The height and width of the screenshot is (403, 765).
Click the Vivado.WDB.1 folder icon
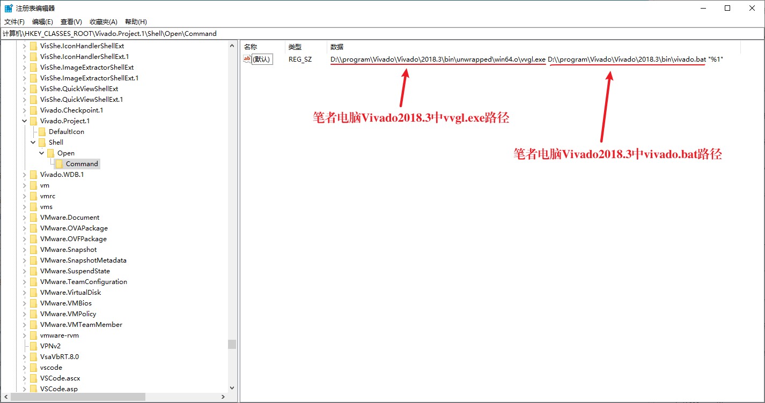click(x=34, y=175)
